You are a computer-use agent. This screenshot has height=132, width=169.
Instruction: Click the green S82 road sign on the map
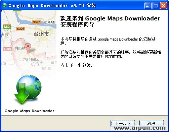pos(7,27)
